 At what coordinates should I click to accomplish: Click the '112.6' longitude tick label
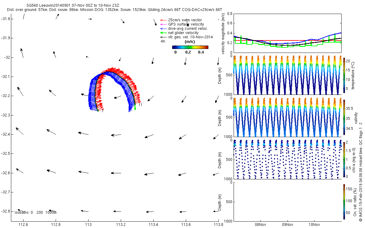click(x=23, y=225)
